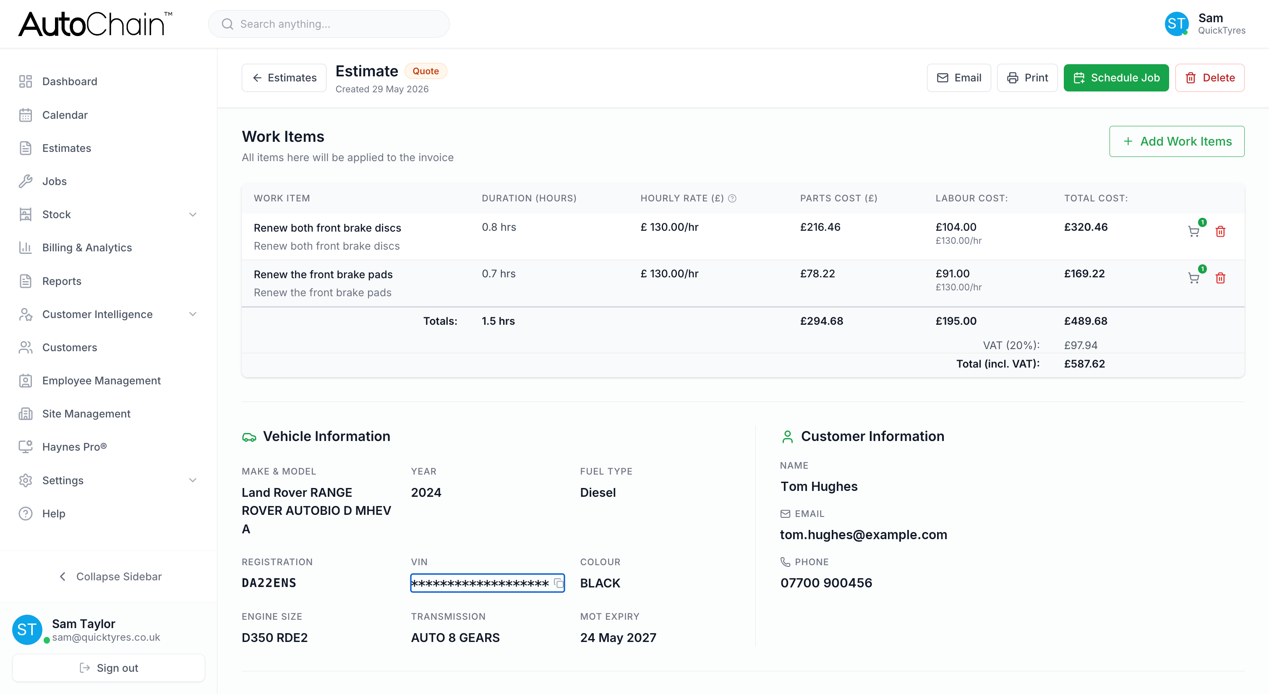Sign out of the account
Image resolution: width=1269 pixels, height=694 pixels.
pos(108,668)
